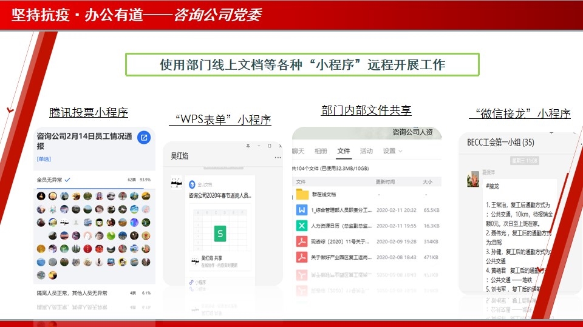
Task: Click the 62票 vote count
Action: pos(132,180)
